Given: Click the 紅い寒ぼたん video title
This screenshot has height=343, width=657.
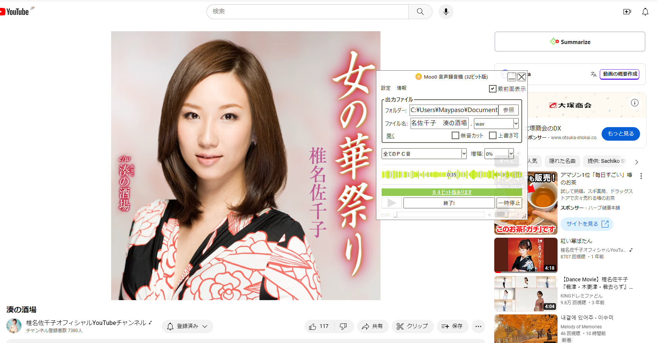Looking at the screenshot, I should click(576, 241).
